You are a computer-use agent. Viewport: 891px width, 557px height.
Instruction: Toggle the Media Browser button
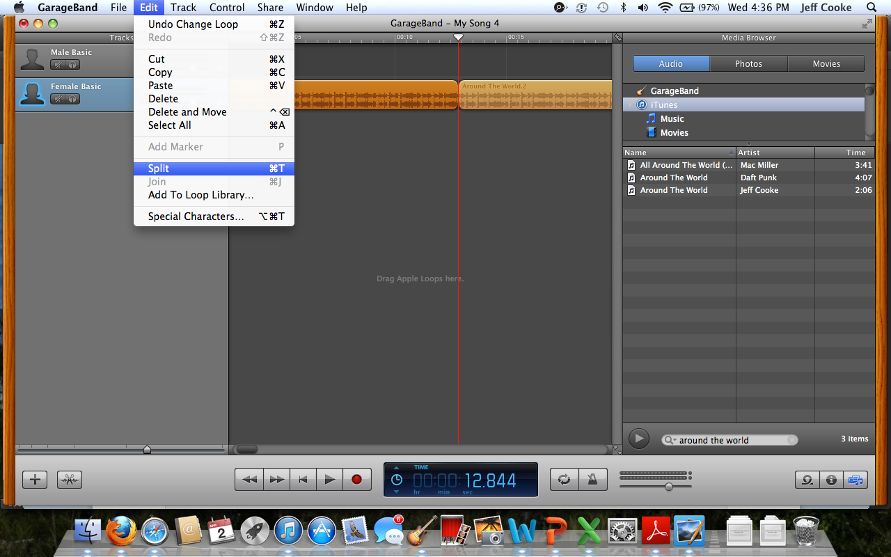[855, 480]
